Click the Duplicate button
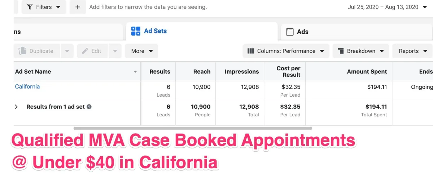 pyautogui.click(x=36, y=51)
